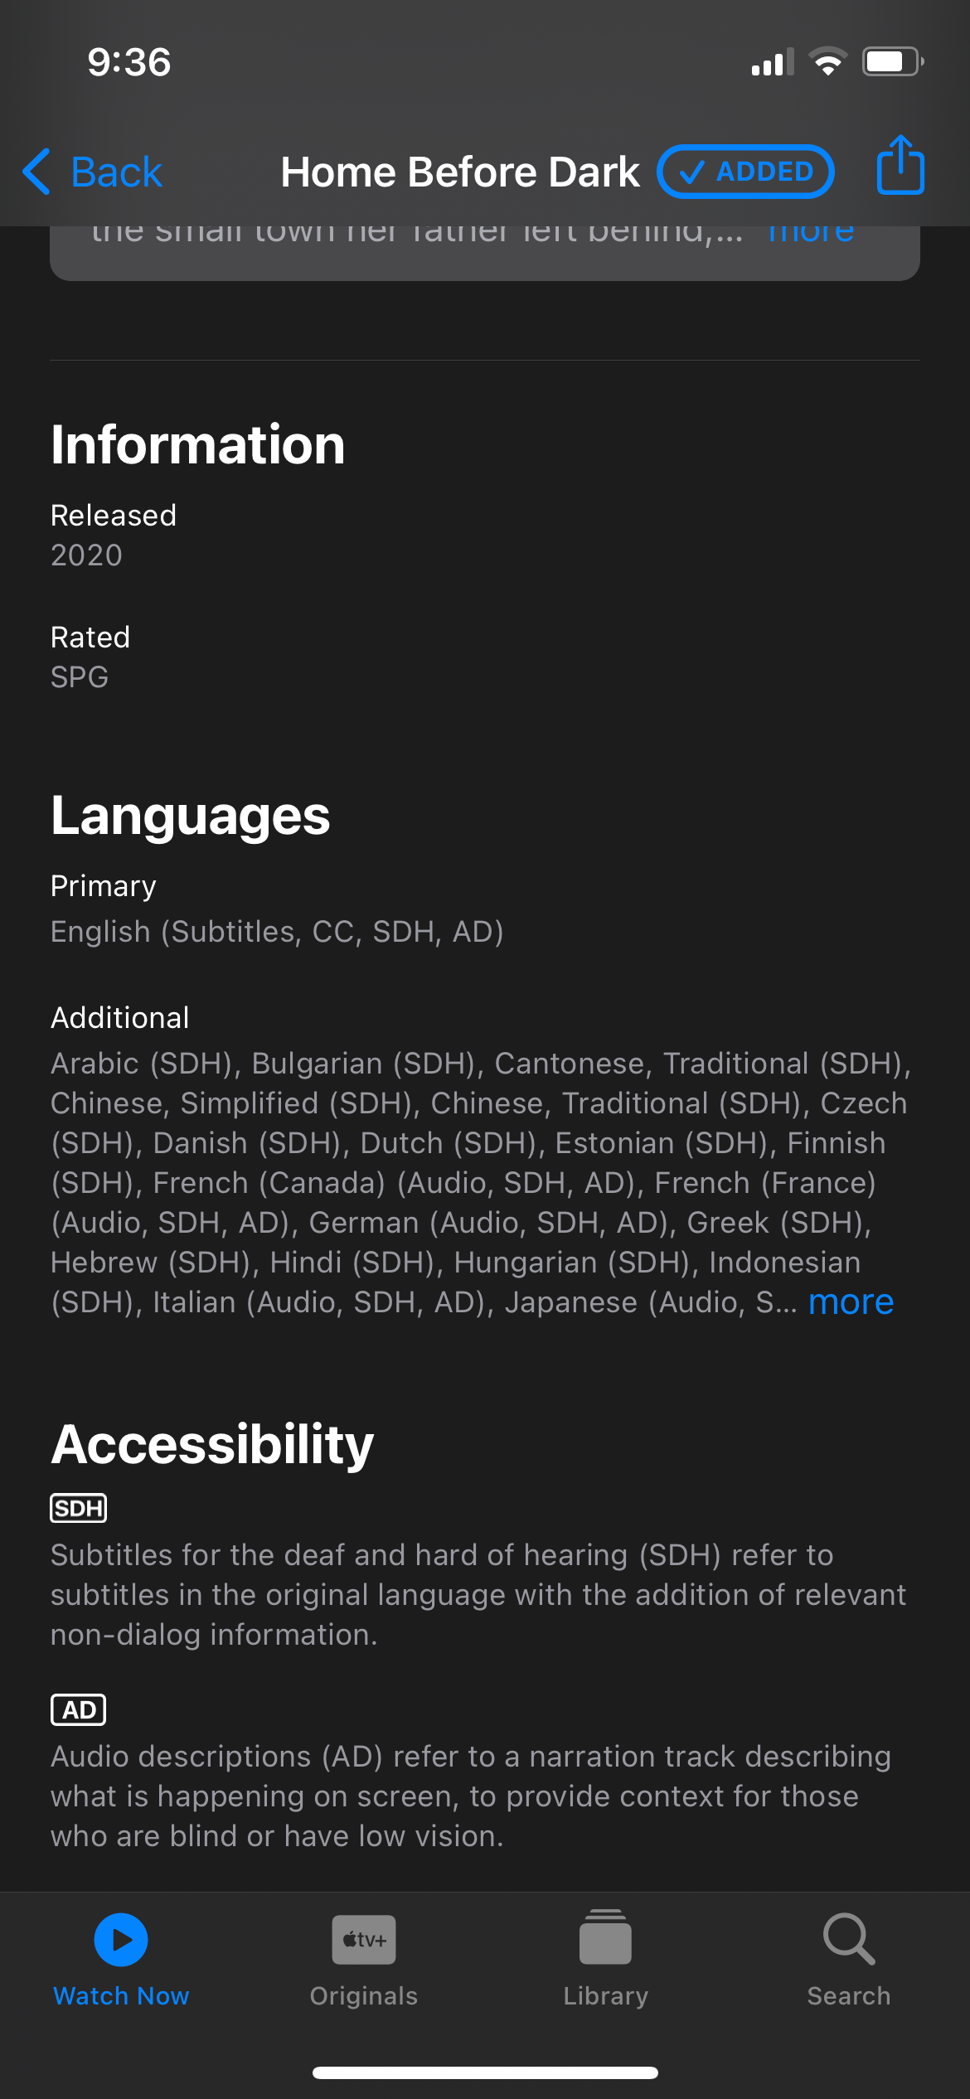Tap the battery status icon
Screen dimensions: 970x2099
892,62
